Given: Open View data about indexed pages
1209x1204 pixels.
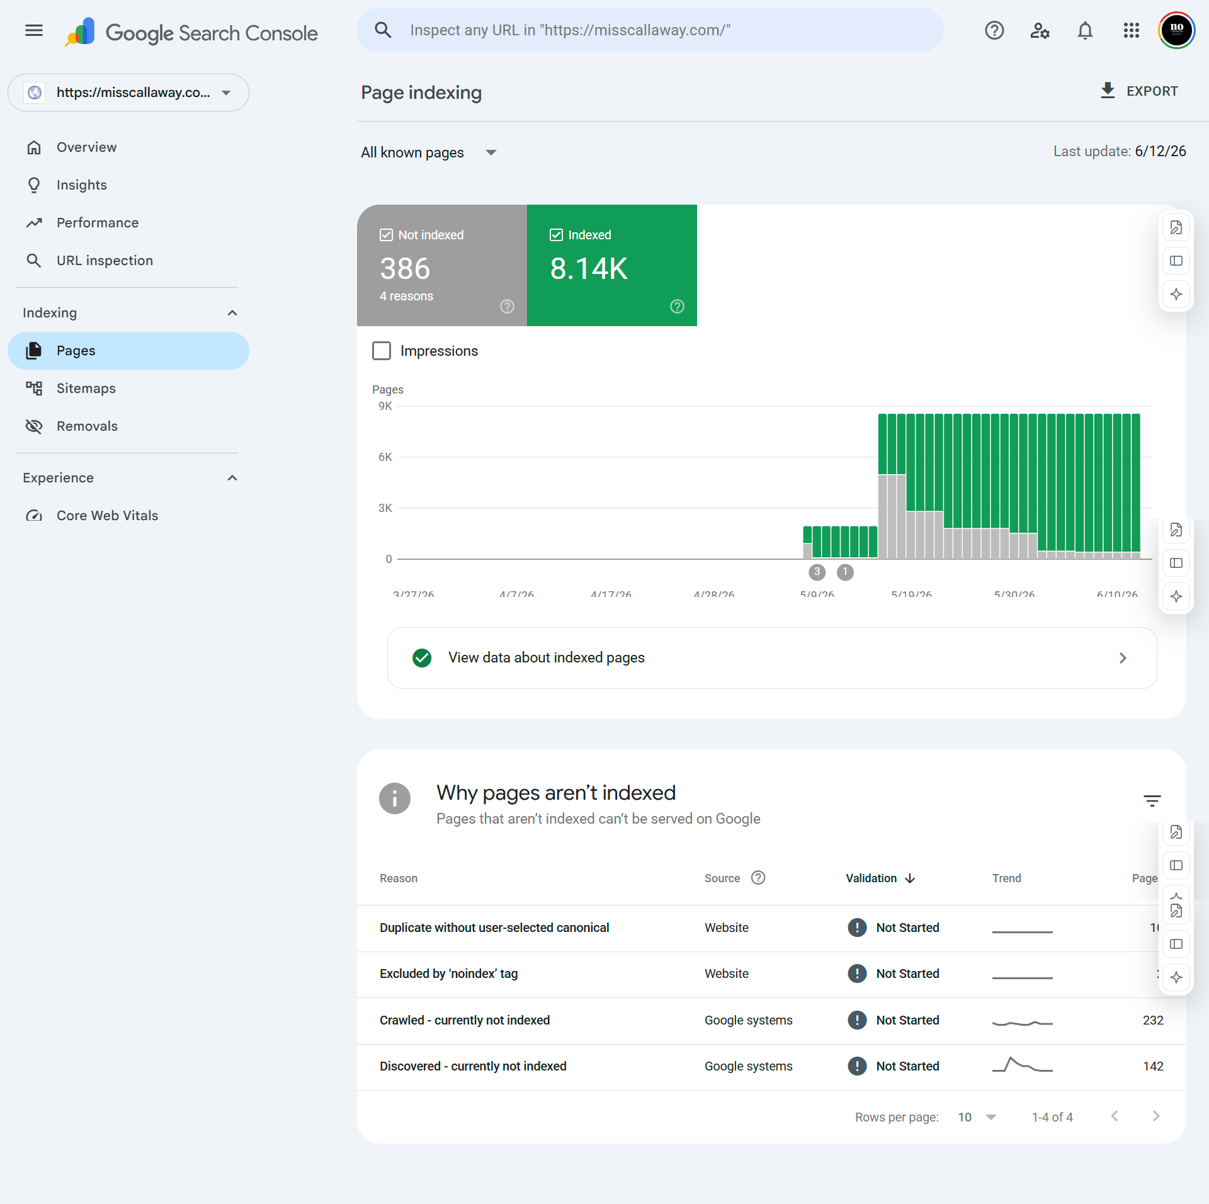Looking at the screenshot, I should (772, 658).
